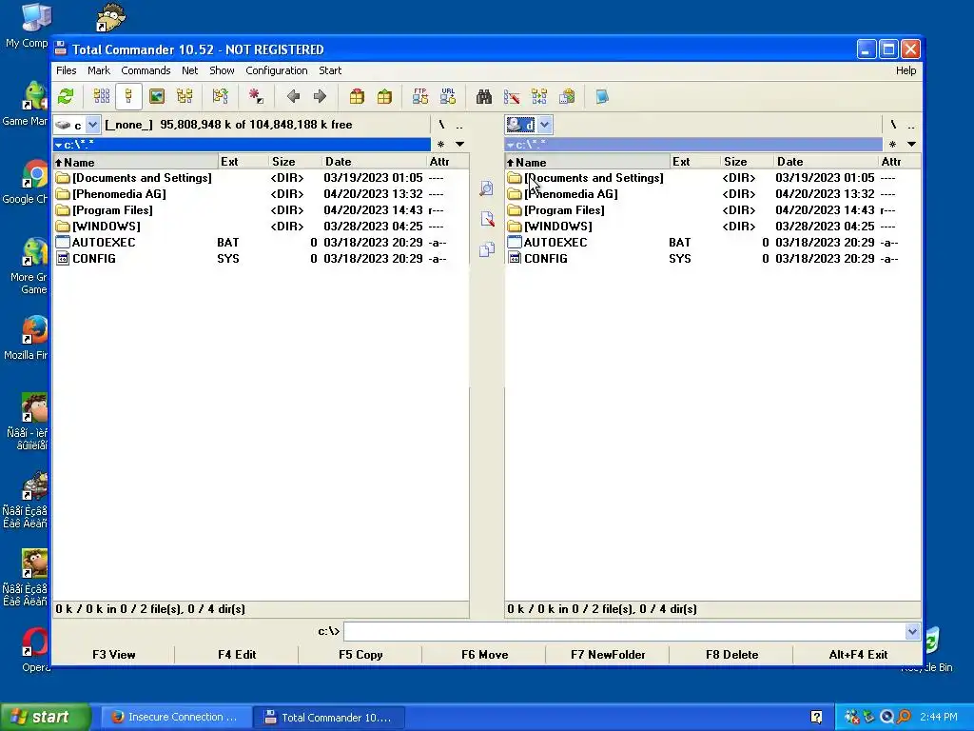This screenshot has width=974, height=731.
Task: Switch to Brief file names view icon
Action: (101, 96)
